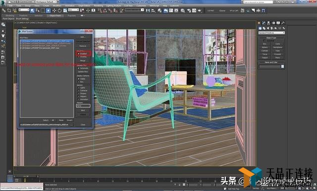Select the Geometry category icon
This screenshot has width=317, height=191.
(260, 29)
